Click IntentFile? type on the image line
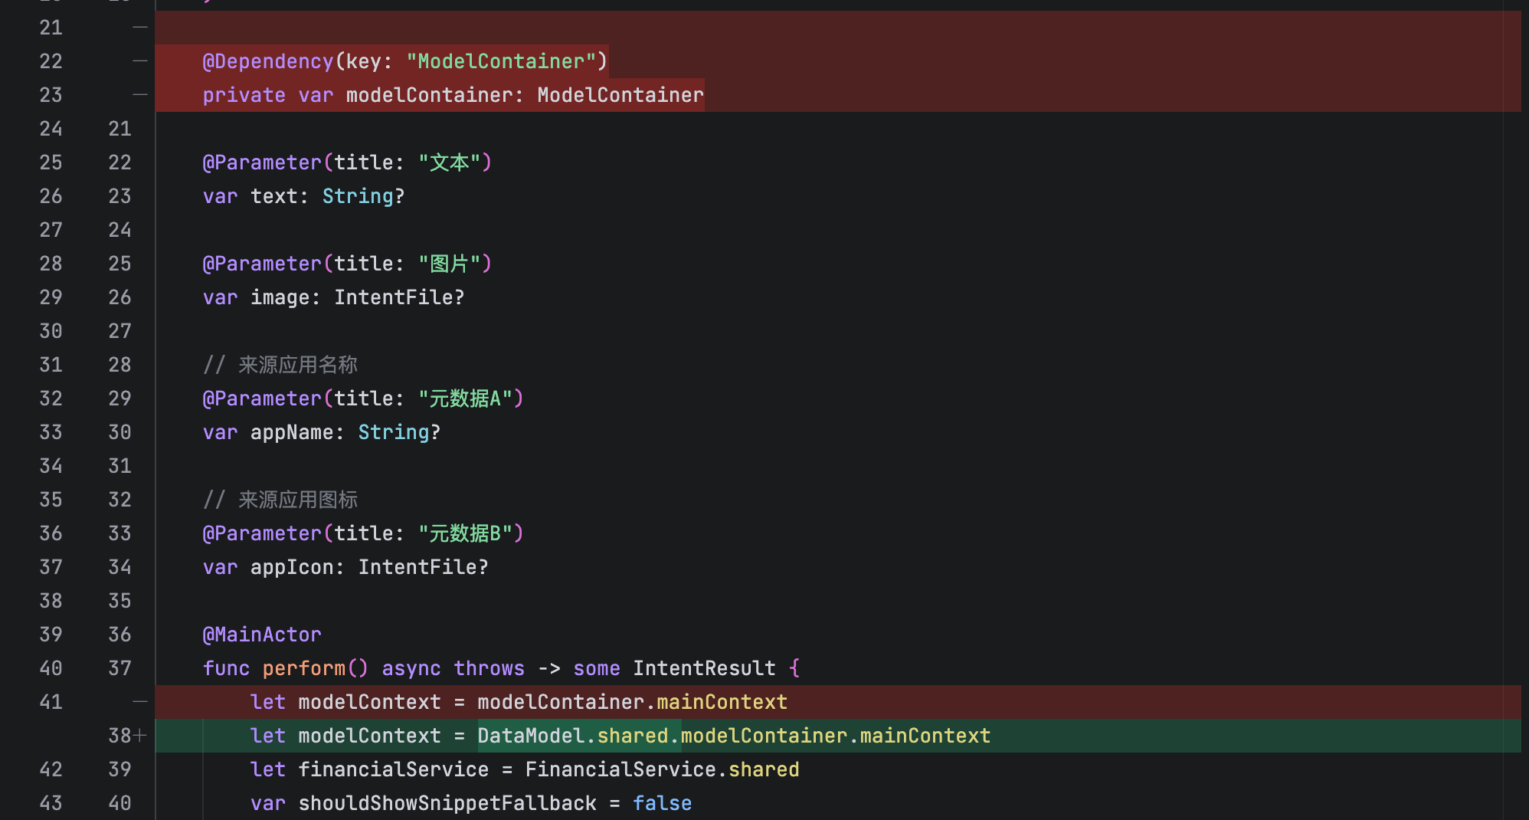The height and width of the screenshot is (820, 1529). coord(399,297)
